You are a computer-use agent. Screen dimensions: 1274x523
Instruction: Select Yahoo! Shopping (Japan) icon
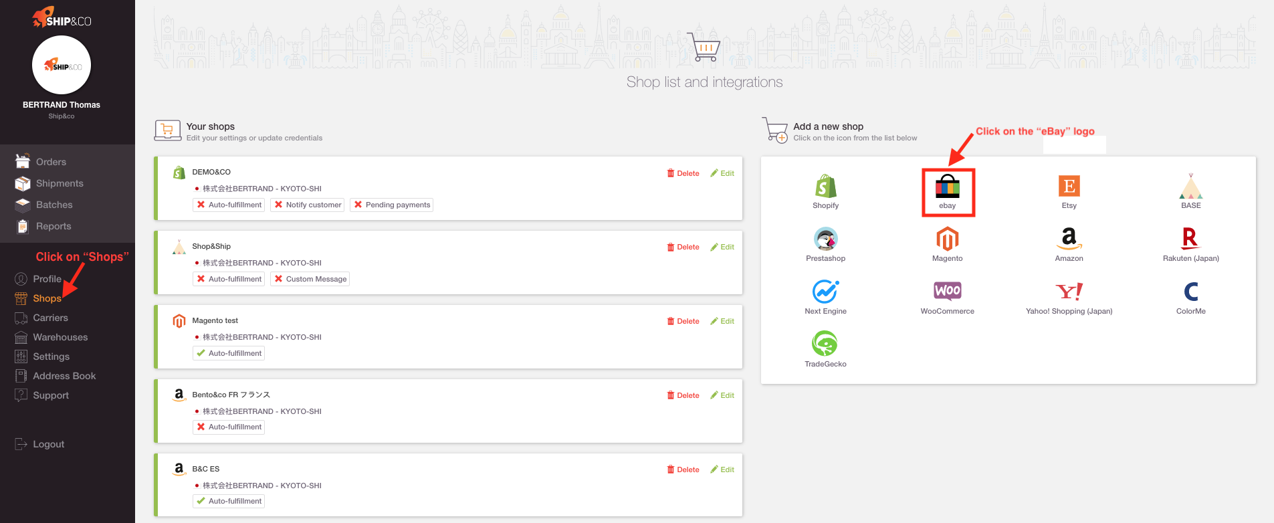[1069, 292]
